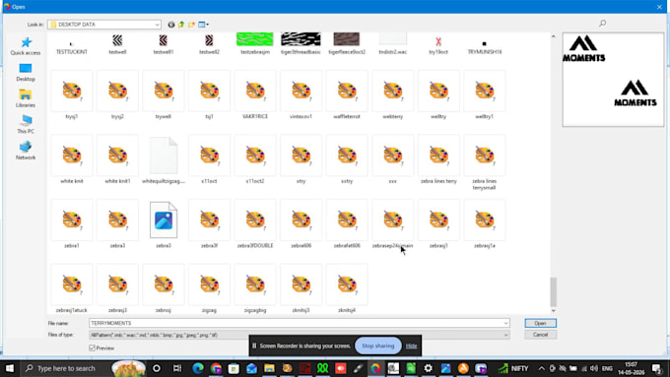Click the taskbar search box
Screen dimensions: 670x377
(66, 368)
